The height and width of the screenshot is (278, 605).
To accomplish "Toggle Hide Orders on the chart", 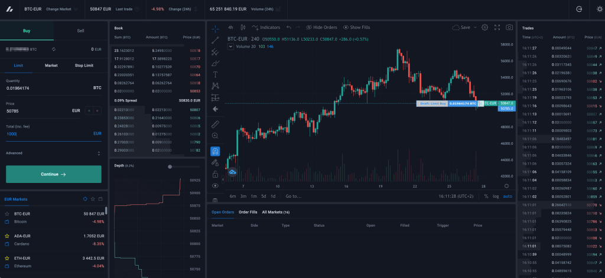I will coord(321,27).
